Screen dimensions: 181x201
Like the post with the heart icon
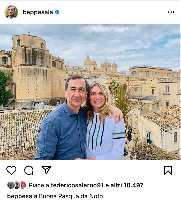11,170
